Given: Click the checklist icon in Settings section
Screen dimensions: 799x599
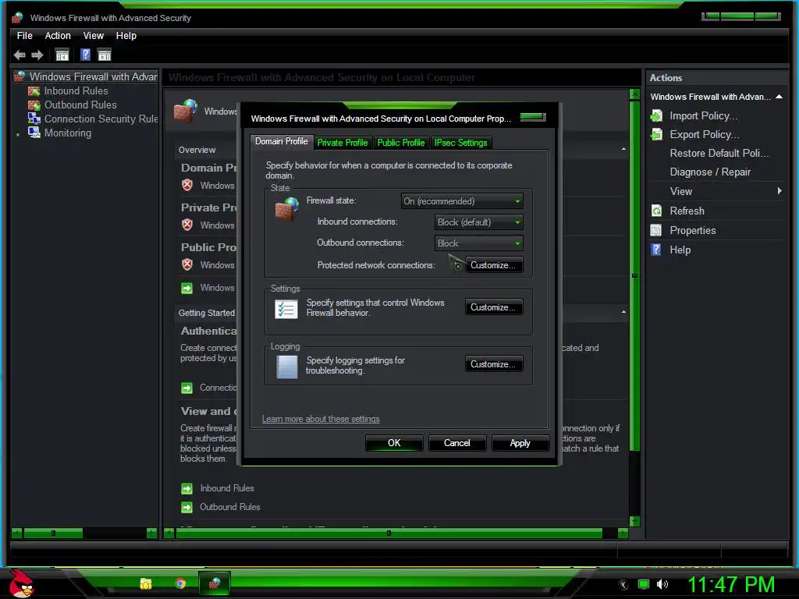Looking at the screenshot, I should tap(286, 309).
